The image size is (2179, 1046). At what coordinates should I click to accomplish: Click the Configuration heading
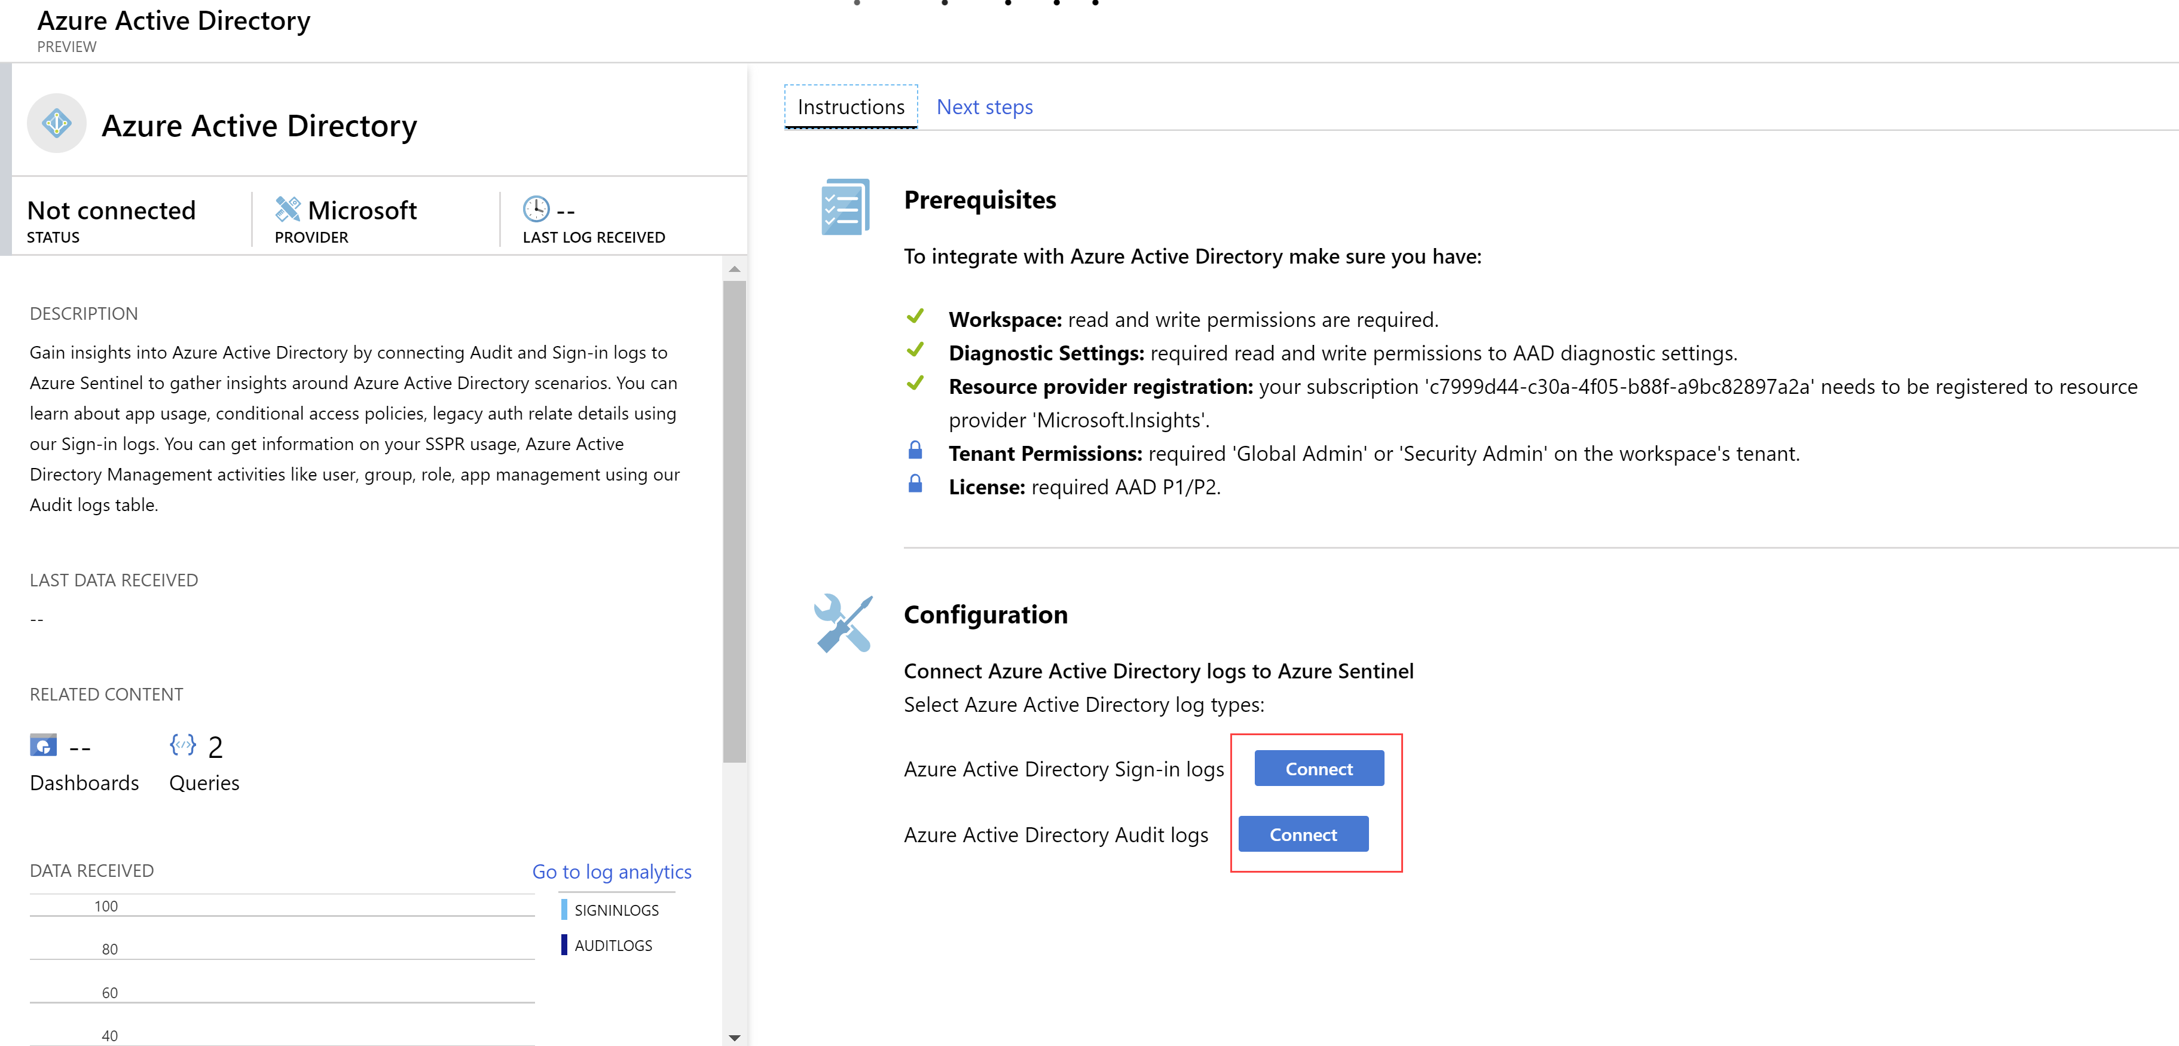pos(985,614)
